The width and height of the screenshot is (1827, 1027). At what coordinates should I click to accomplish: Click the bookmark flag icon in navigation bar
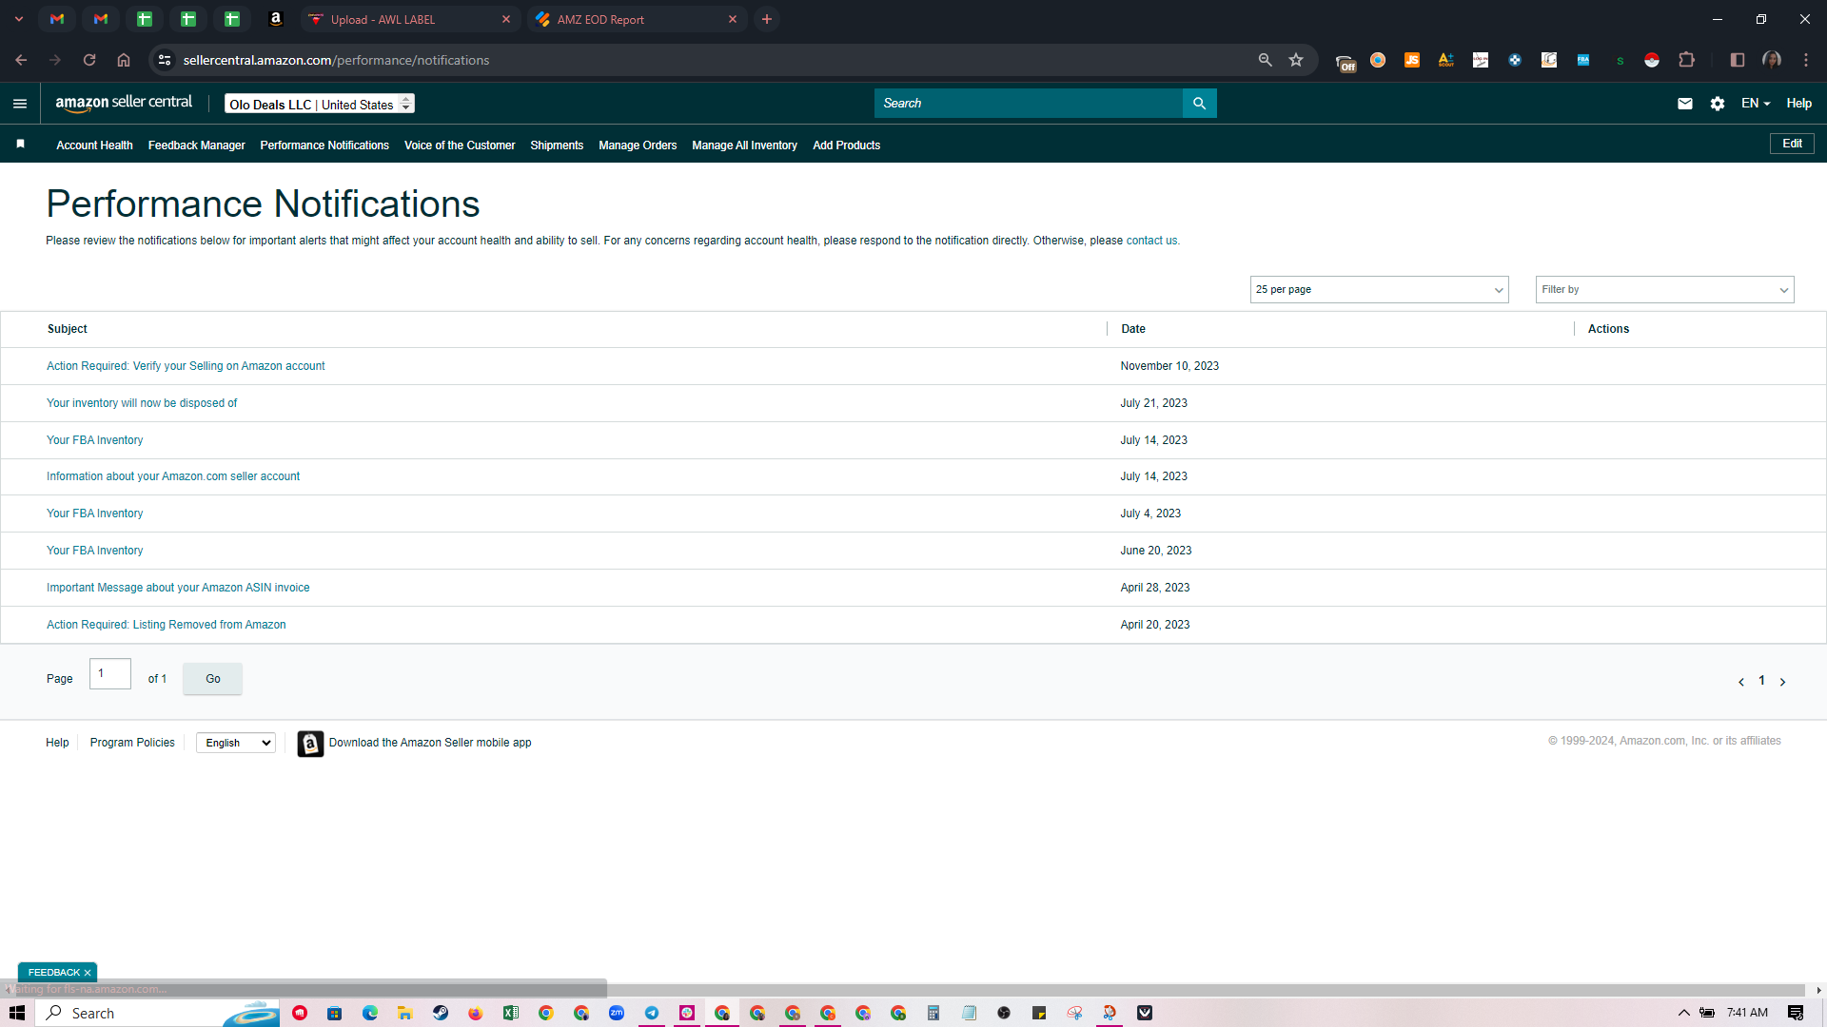20,145
